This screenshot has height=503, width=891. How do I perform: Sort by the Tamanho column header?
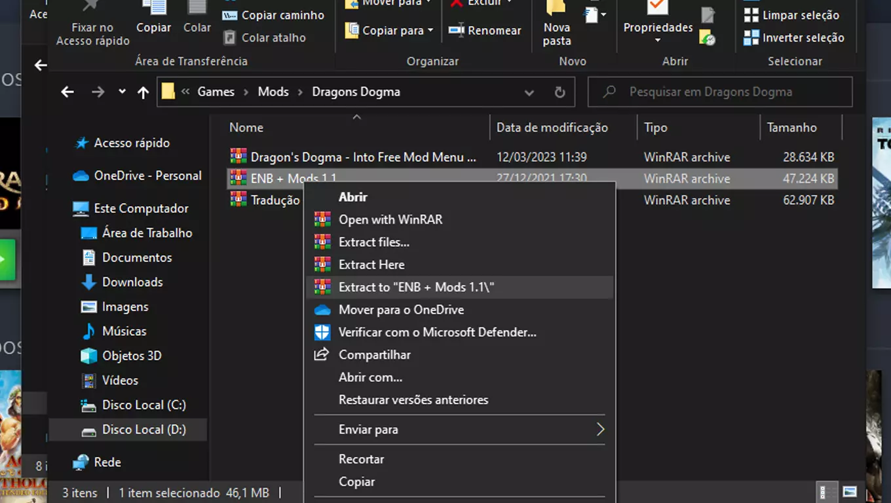801,128
